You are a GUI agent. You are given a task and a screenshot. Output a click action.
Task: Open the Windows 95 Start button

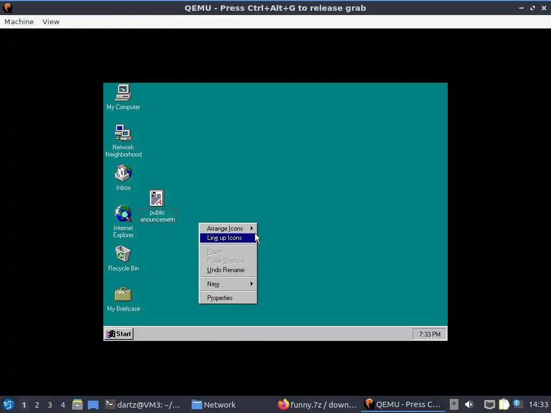119,334
